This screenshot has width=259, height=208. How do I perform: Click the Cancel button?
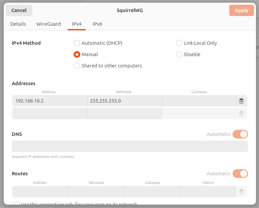19,10
